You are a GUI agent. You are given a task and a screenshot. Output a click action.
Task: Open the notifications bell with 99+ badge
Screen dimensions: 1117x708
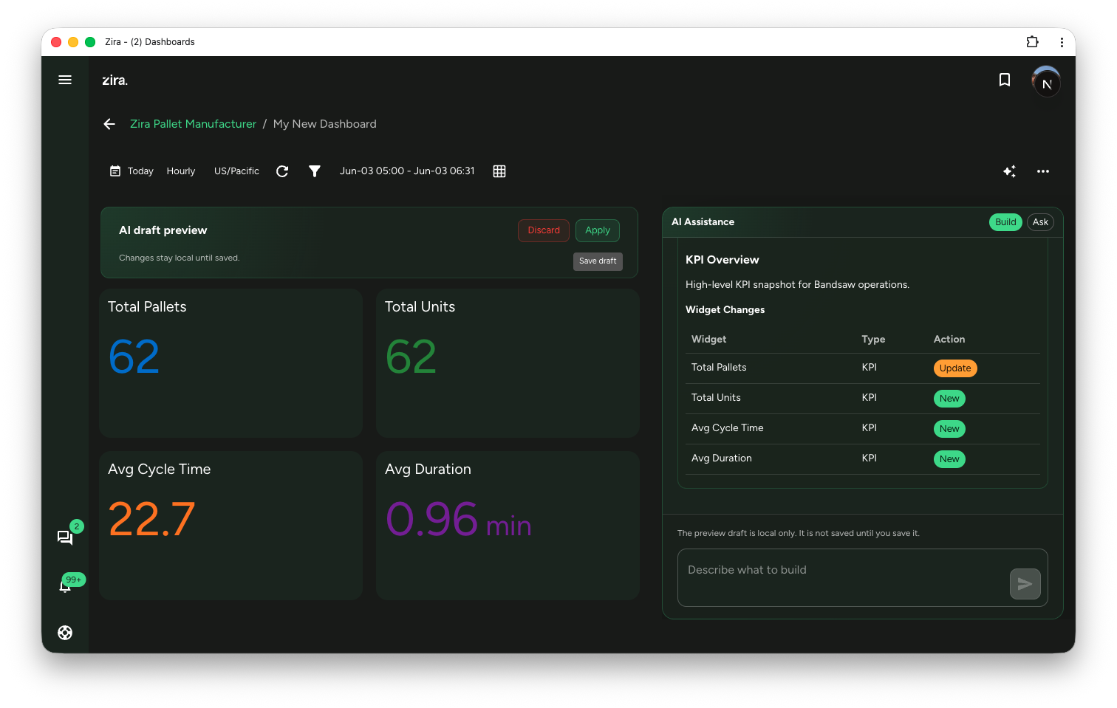(x=65, y=586)
